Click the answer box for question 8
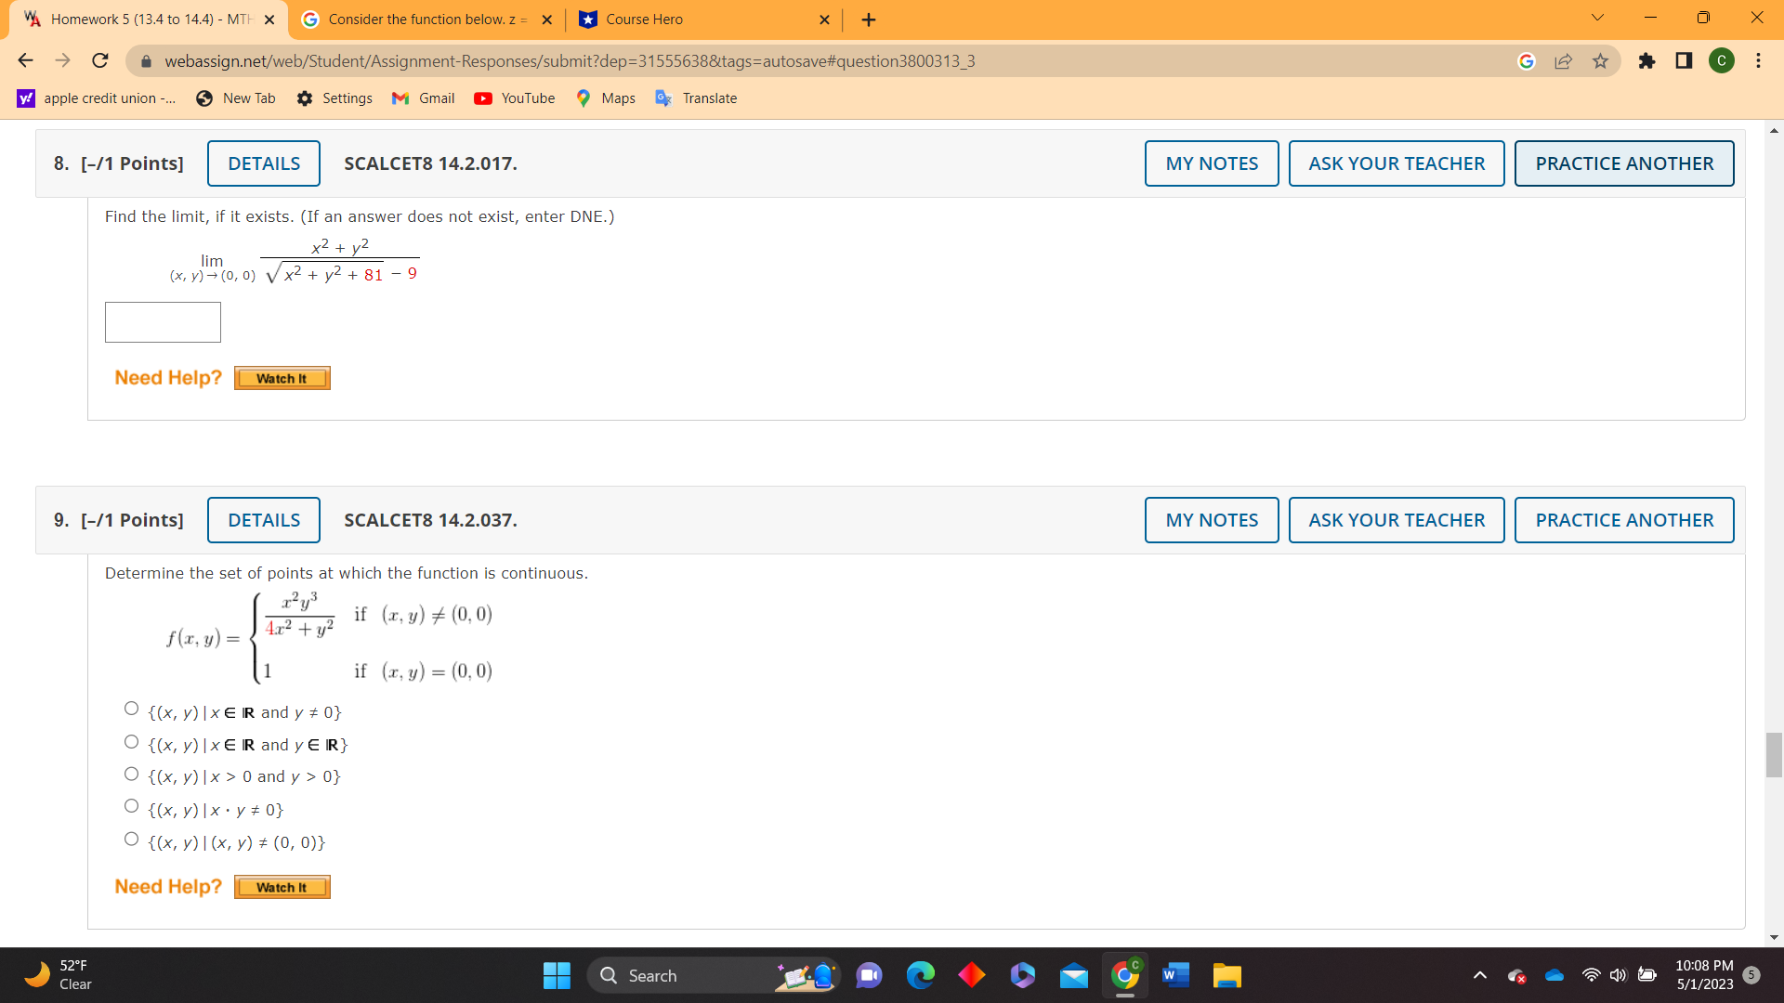Screen dimensions: 1784x1003 pos(163,322)
